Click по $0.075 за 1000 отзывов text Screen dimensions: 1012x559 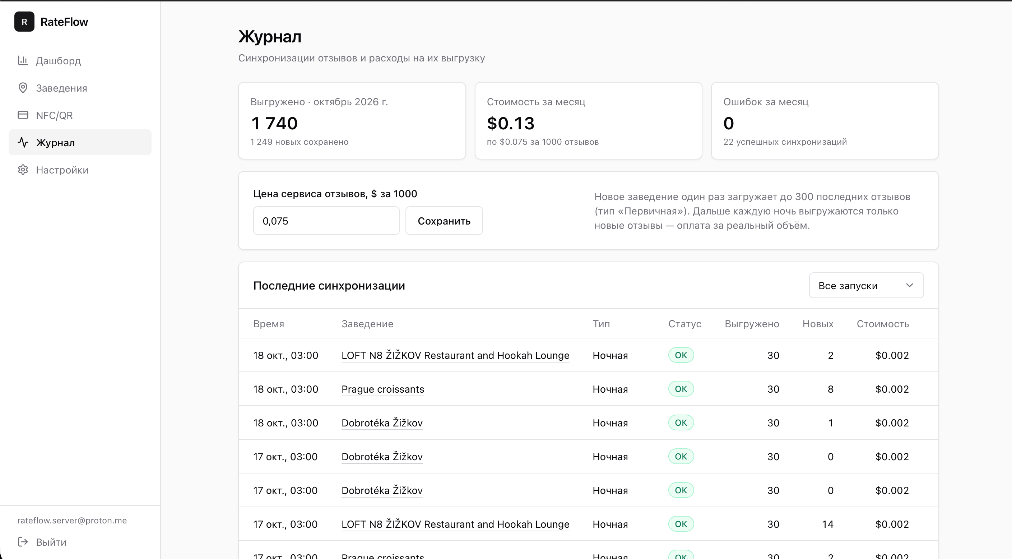(x=543, y=142)
